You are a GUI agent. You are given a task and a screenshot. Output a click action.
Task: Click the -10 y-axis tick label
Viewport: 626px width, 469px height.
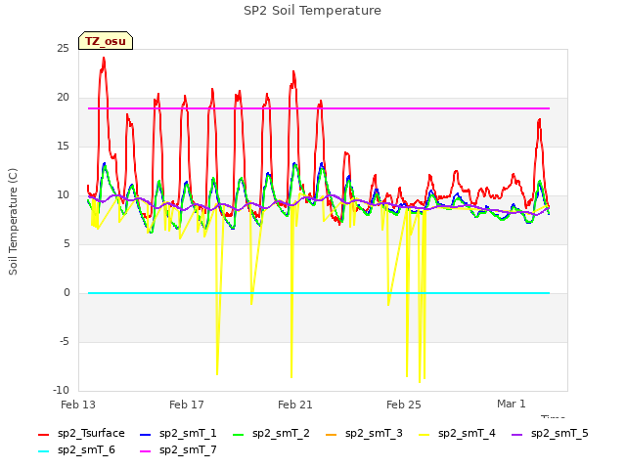tap(61, 390)
